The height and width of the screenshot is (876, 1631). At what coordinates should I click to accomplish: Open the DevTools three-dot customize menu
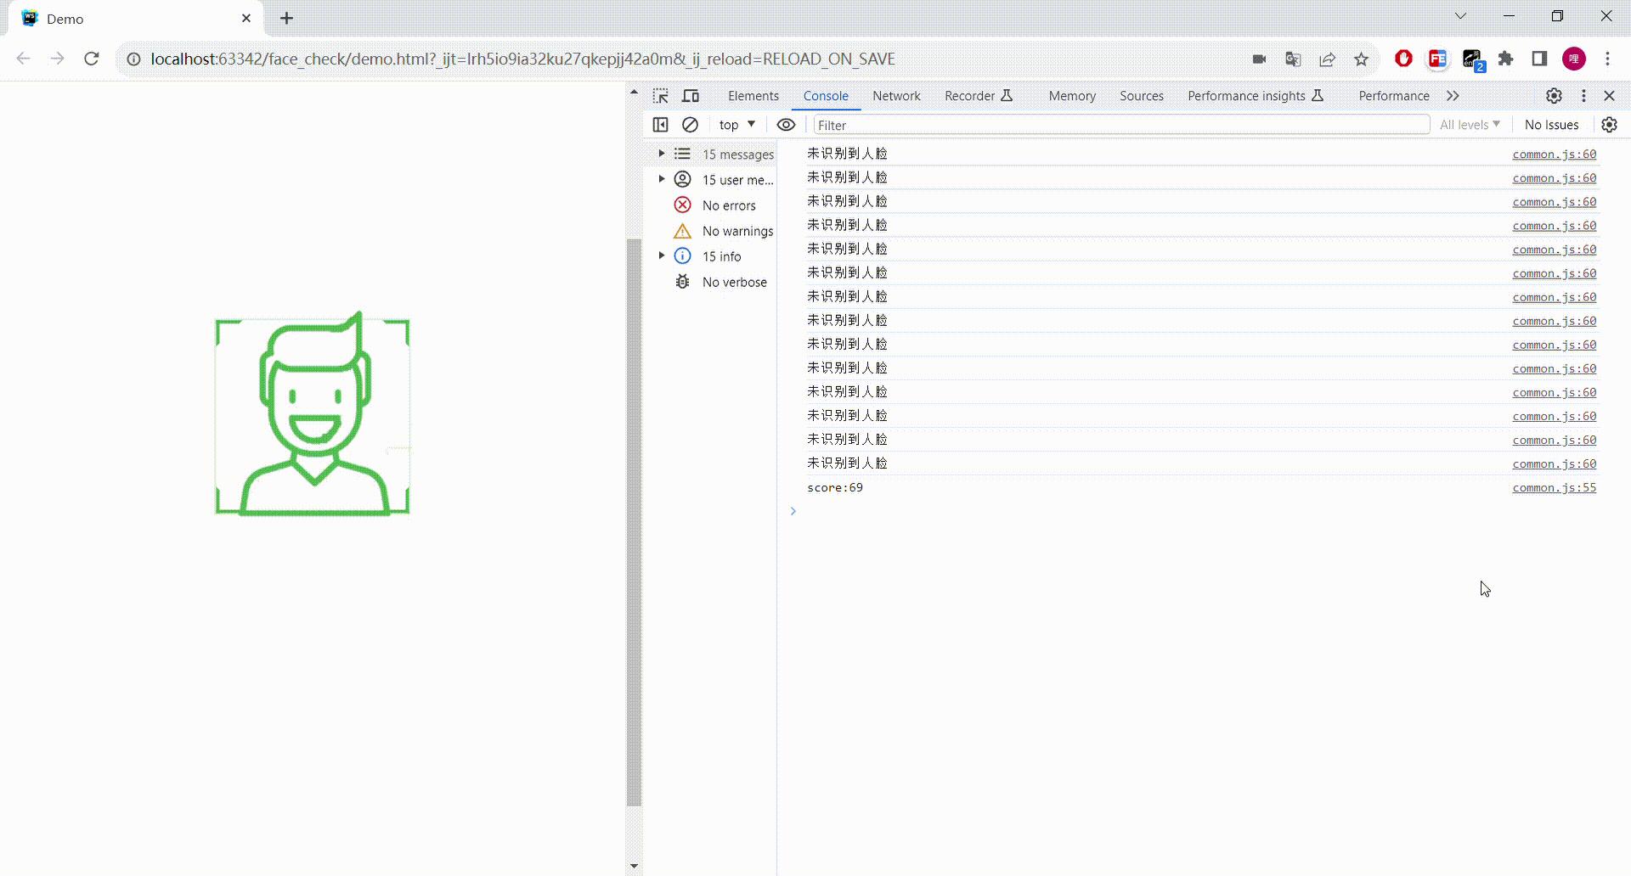(1583, 96)
